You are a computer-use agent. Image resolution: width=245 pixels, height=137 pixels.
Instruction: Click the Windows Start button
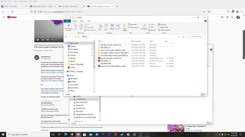(3, 134)
